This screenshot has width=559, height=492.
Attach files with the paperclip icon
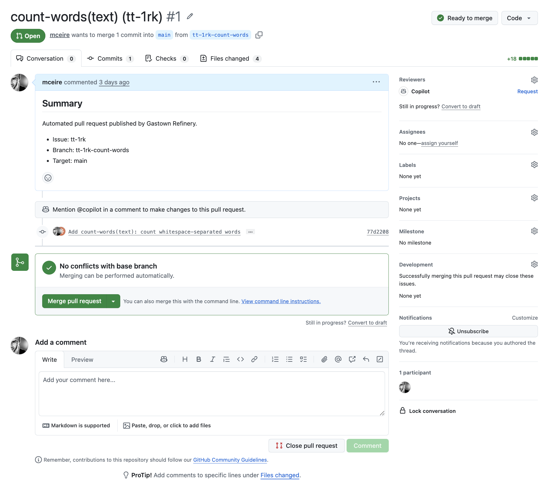point(324,359)
